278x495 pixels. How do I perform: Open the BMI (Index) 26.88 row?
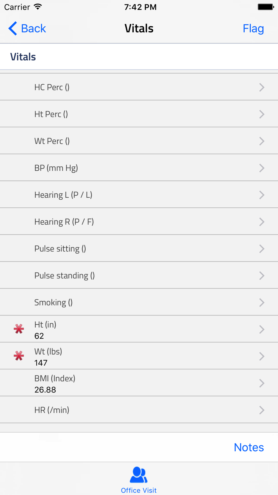pyautogui.click(x=139, y=383)
